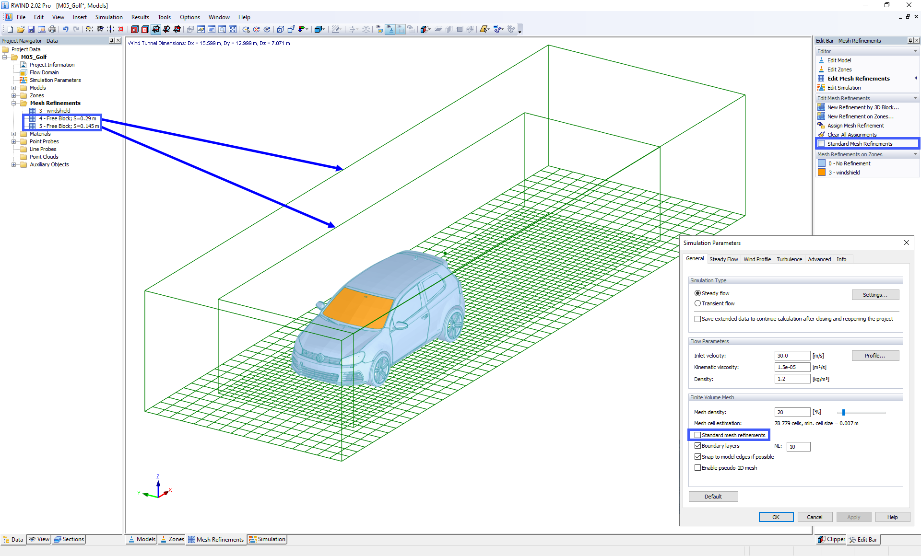Image resolution: width=921 pixels, height=556 pixels.
Task: Switch to the Wind Profile tab
Action: point(757,259)
